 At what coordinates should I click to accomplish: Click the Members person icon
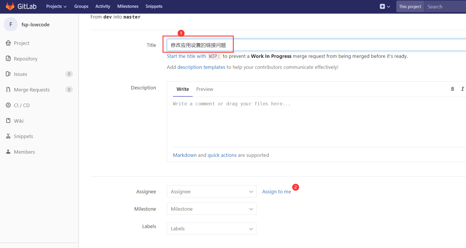(8, 152)
